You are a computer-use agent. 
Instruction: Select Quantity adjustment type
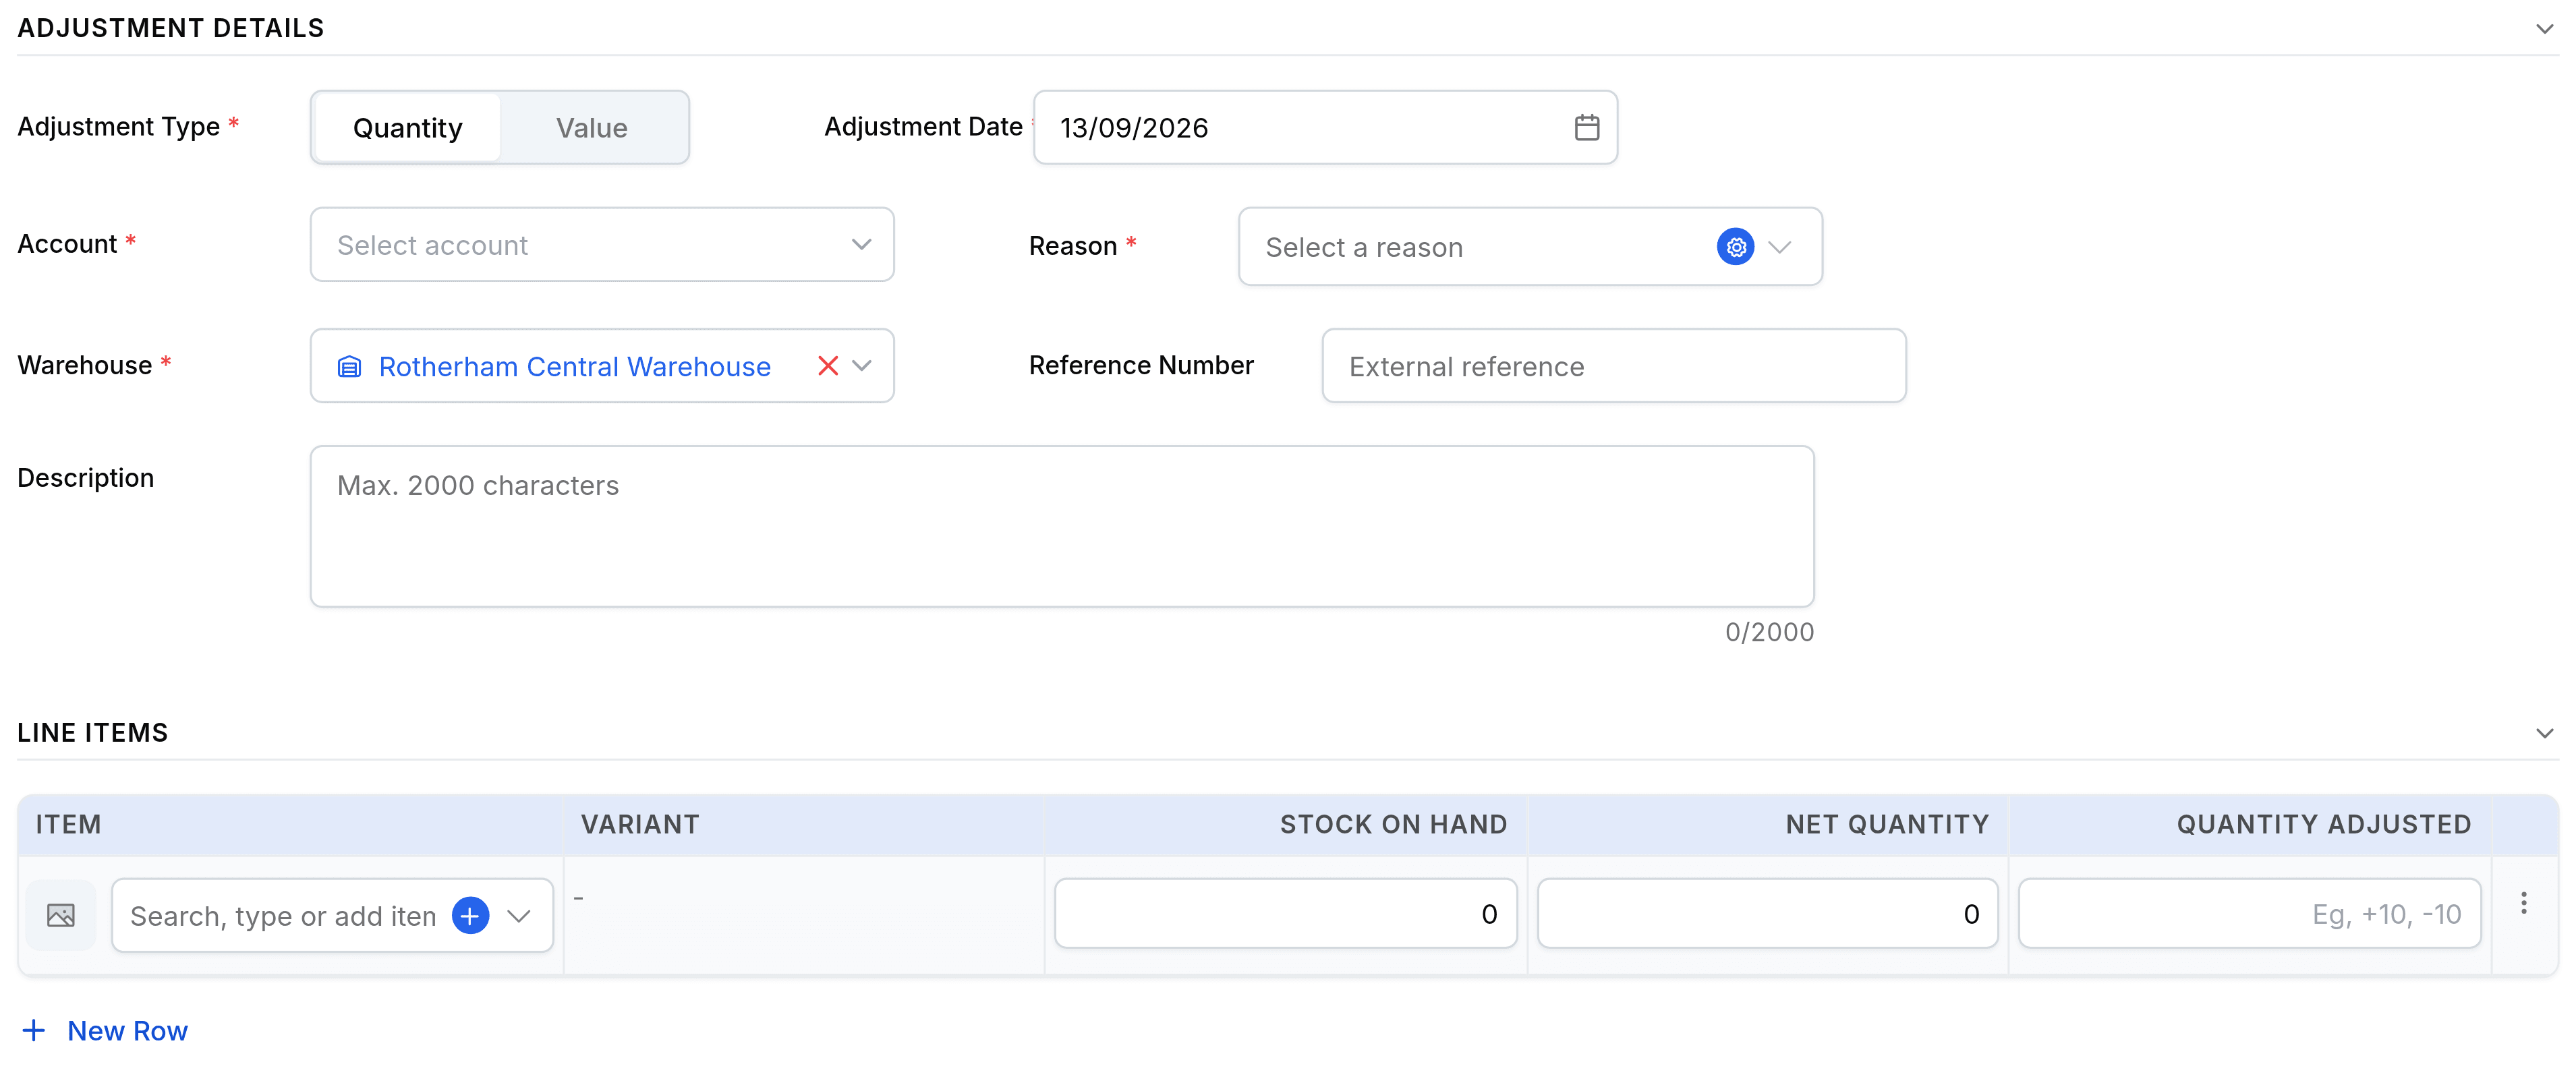[407, 128]
